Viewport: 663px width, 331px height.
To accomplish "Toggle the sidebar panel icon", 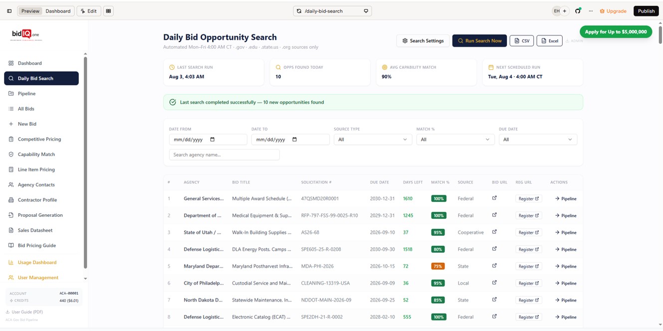I will [9, 11].
